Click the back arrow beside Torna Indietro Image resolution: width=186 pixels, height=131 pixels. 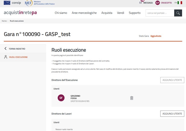pos(6,49)
